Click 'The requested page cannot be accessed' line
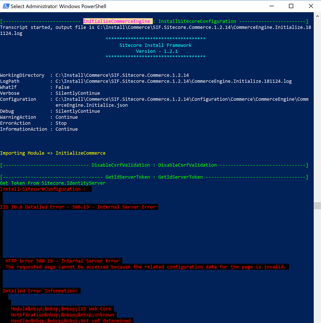The image size is (321, 323). (x=146, y=267)
